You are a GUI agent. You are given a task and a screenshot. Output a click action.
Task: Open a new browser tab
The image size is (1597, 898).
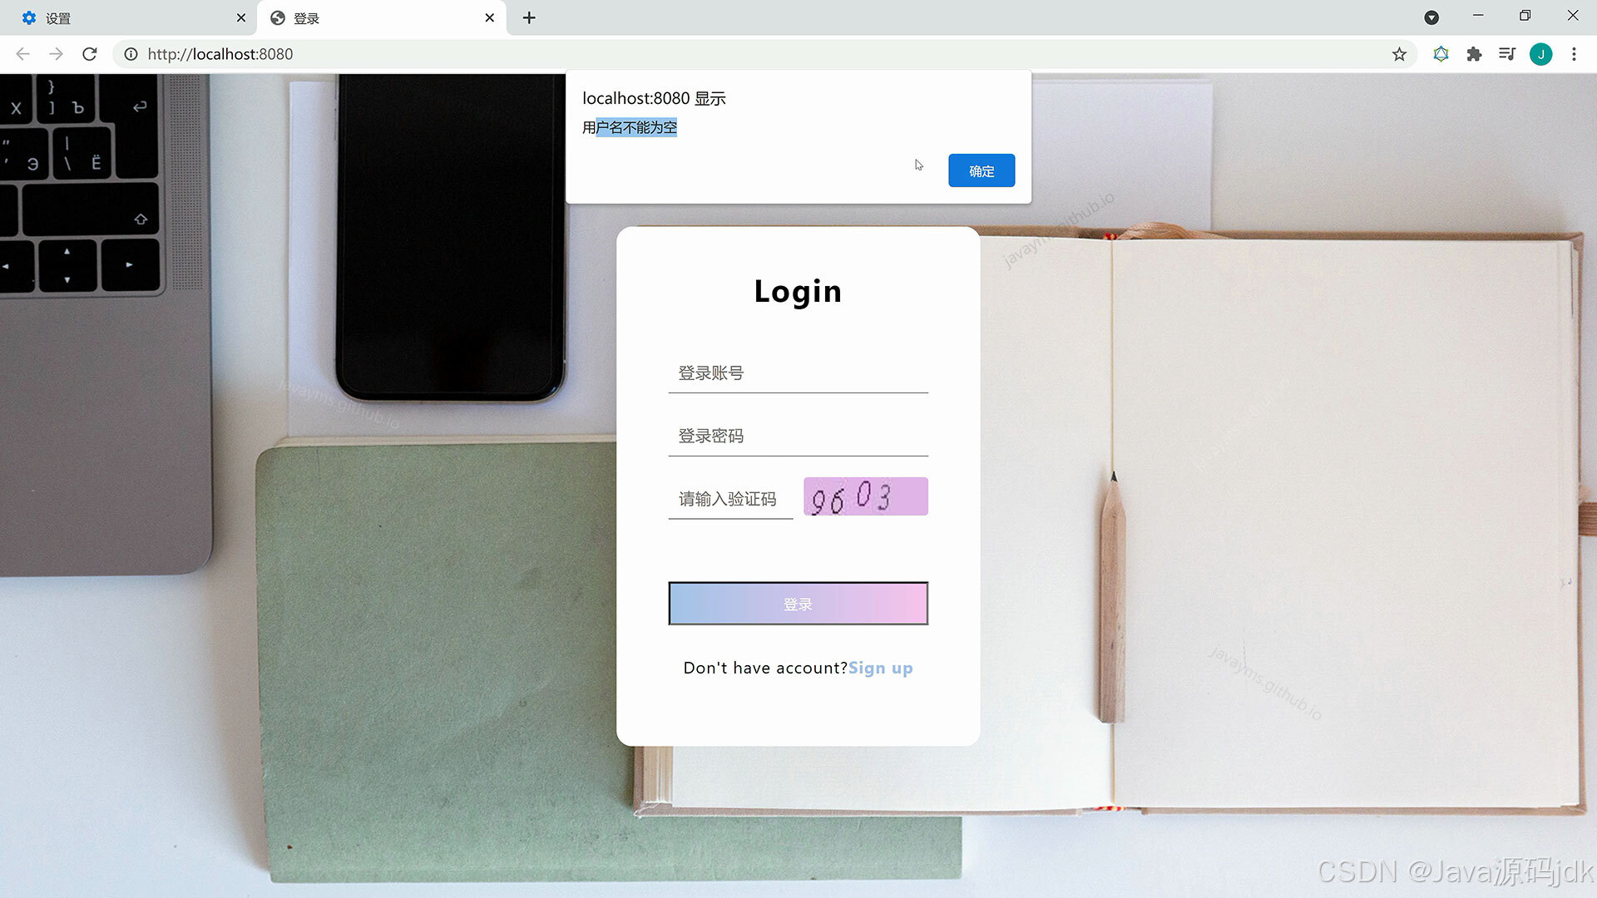pyautogui.click(x=529, y=17)
